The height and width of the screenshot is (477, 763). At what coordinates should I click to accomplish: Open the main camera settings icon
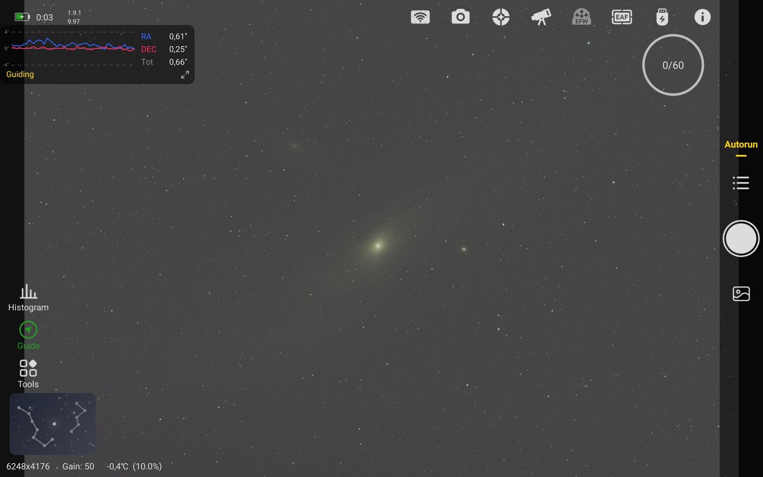pos(460,17)
